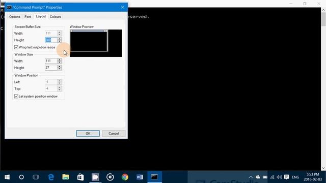Cancel the Properties dialog

pos(114,133)
